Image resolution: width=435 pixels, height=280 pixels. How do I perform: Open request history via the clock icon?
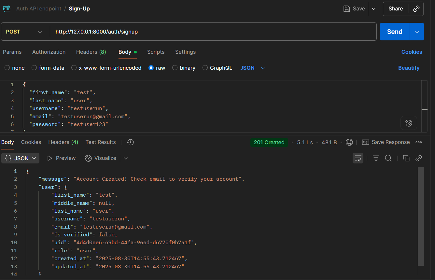click(130, 142)
